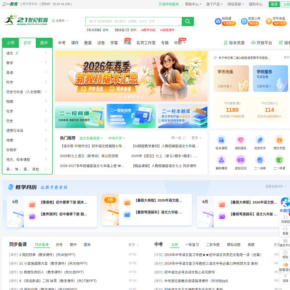The height and width of the screenshot is (290, 290).
Task: Expand the 道德与法治 submenu arrow
Action: 46,130
